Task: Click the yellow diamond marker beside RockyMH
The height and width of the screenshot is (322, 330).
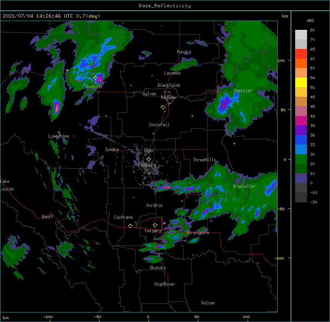Action: [x=95, y=78]
